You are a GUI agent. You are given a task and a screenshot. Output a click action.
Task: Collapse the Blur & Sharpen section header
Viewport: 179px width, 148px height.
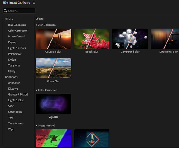point(47,25)
